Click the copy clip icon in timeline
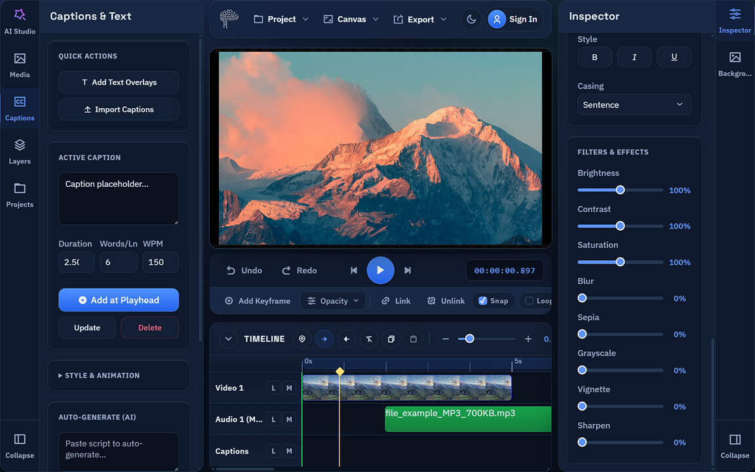The image size is (755, 472). coord(391,339)
